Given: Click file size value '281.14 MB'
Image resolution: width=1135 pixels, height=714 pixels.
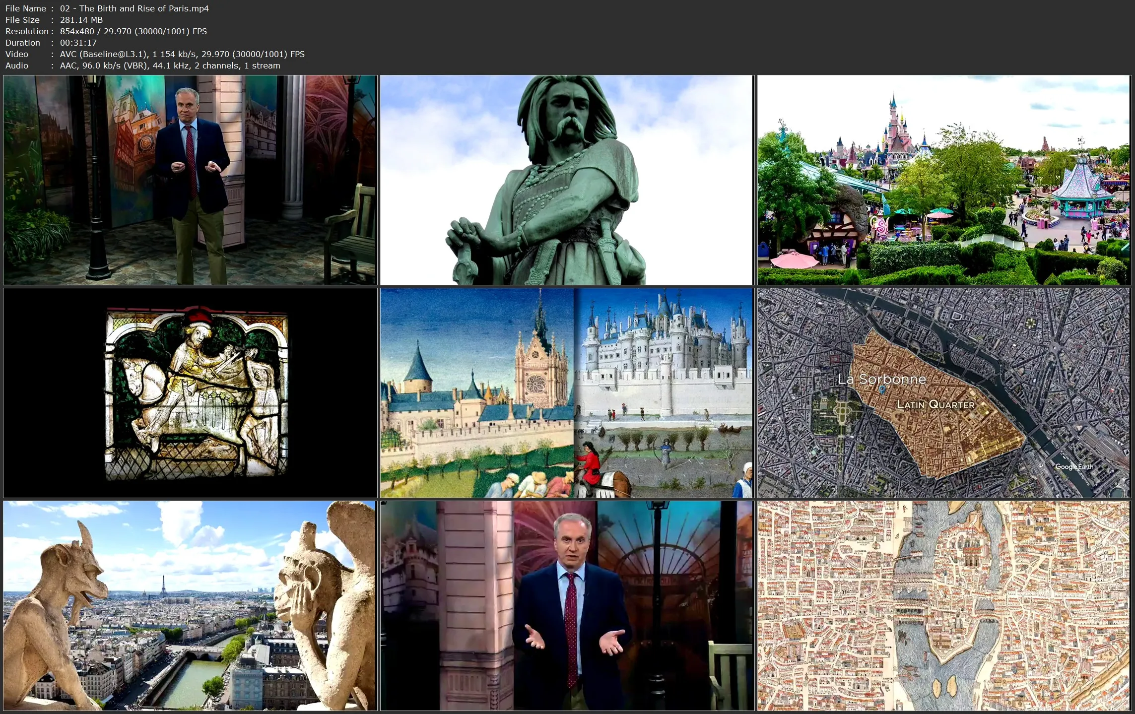Looking at the screenshot, I should (x=81, y=20).
